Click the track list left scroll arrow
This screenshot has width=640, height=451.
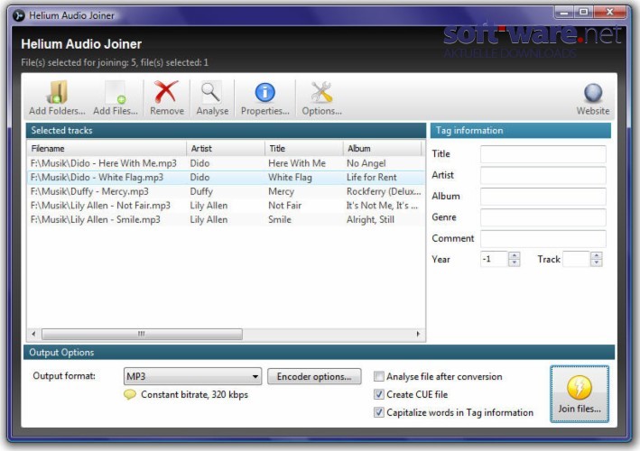pos(33,334)
